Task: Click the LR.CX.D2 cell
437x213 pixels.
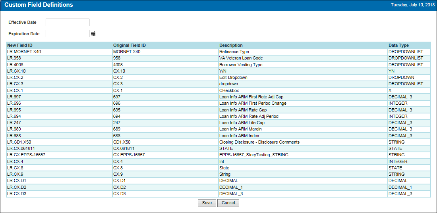Action: tap(59, 187)
